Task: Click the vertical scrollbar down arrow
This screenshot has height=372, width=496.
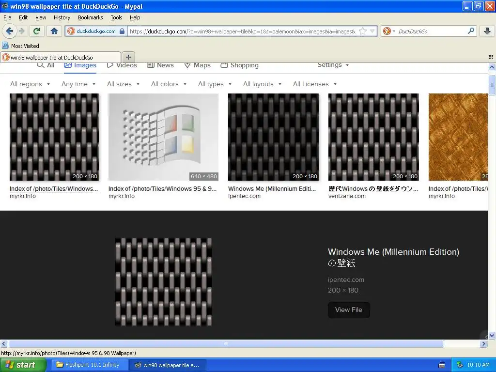Action: (x=492, y=335)
